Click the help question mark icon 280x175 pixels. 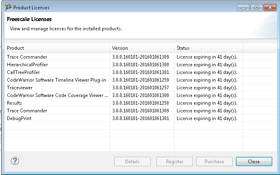tap(15, 161)
